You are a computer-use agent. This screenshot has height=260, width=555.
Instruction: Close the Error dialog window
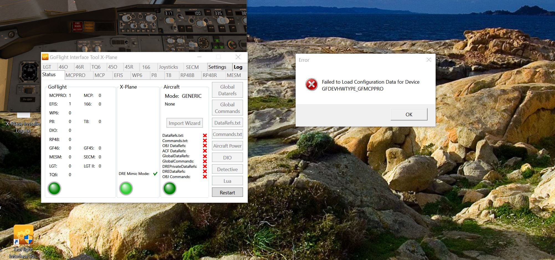point(429,60)
